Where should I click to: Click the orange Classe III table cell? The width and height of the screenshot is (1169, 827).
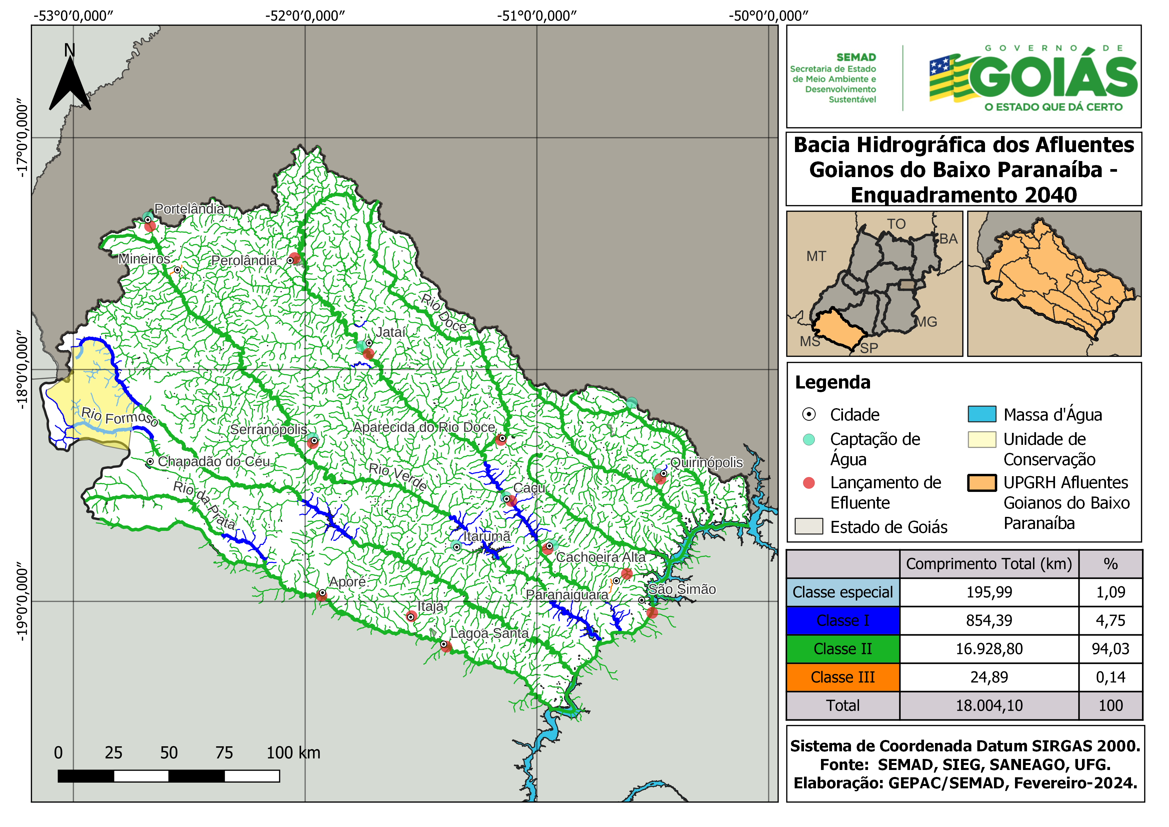coord(843,677)
